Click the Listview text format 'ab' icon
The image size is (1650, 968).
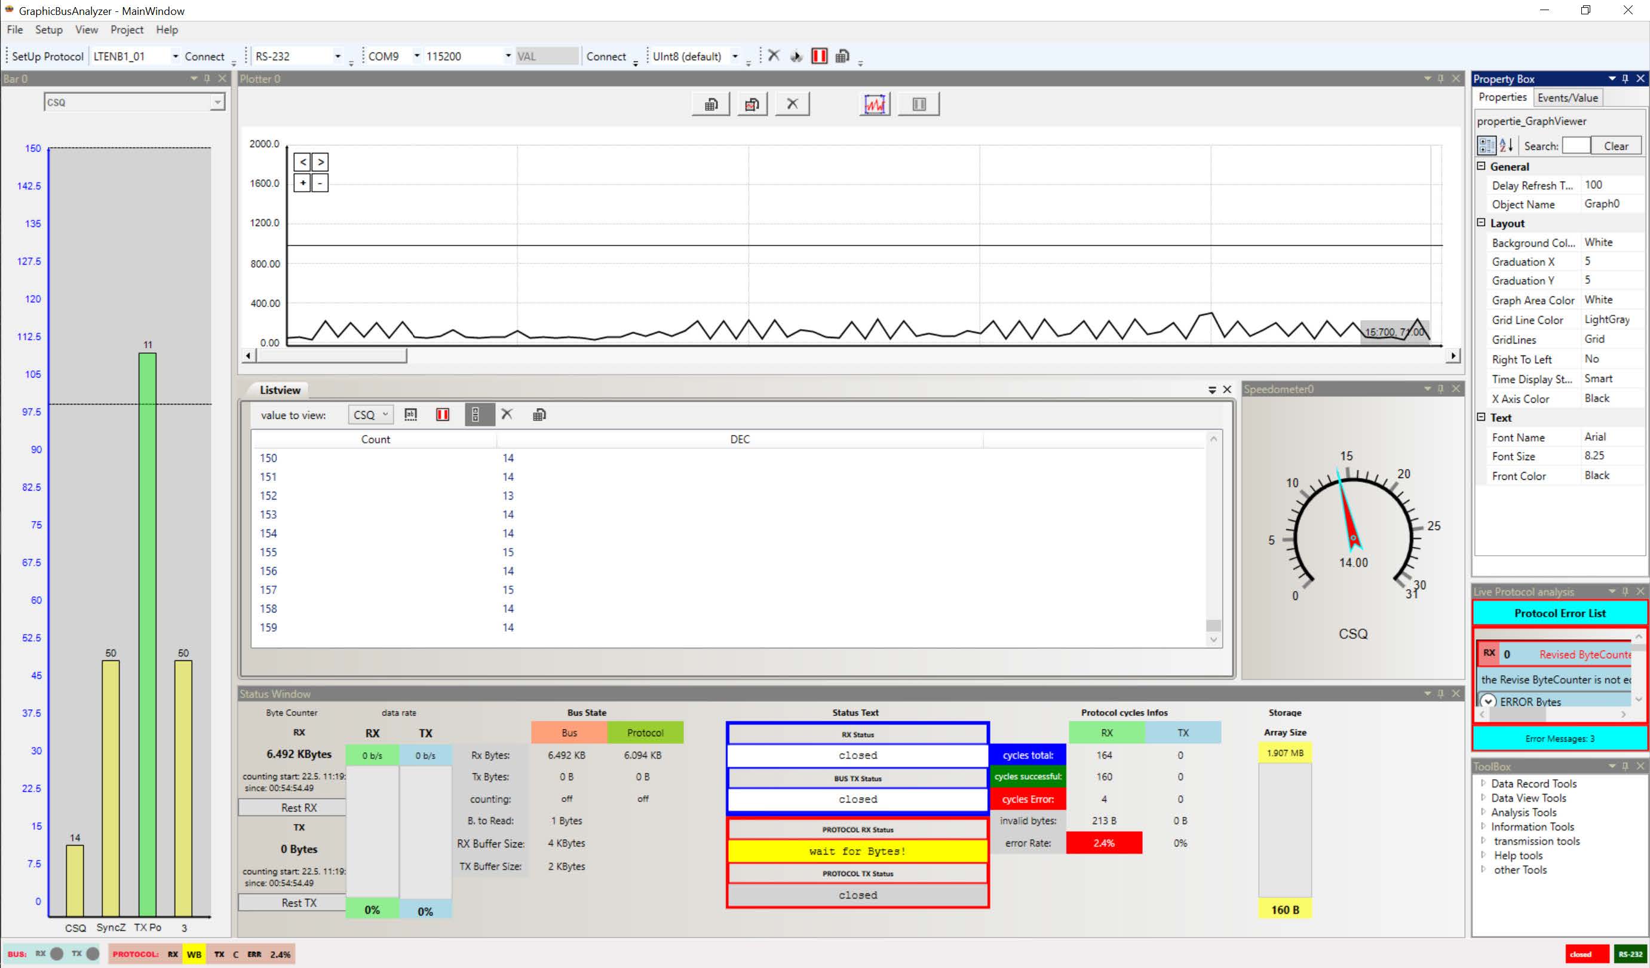click(x=410, y=415)
